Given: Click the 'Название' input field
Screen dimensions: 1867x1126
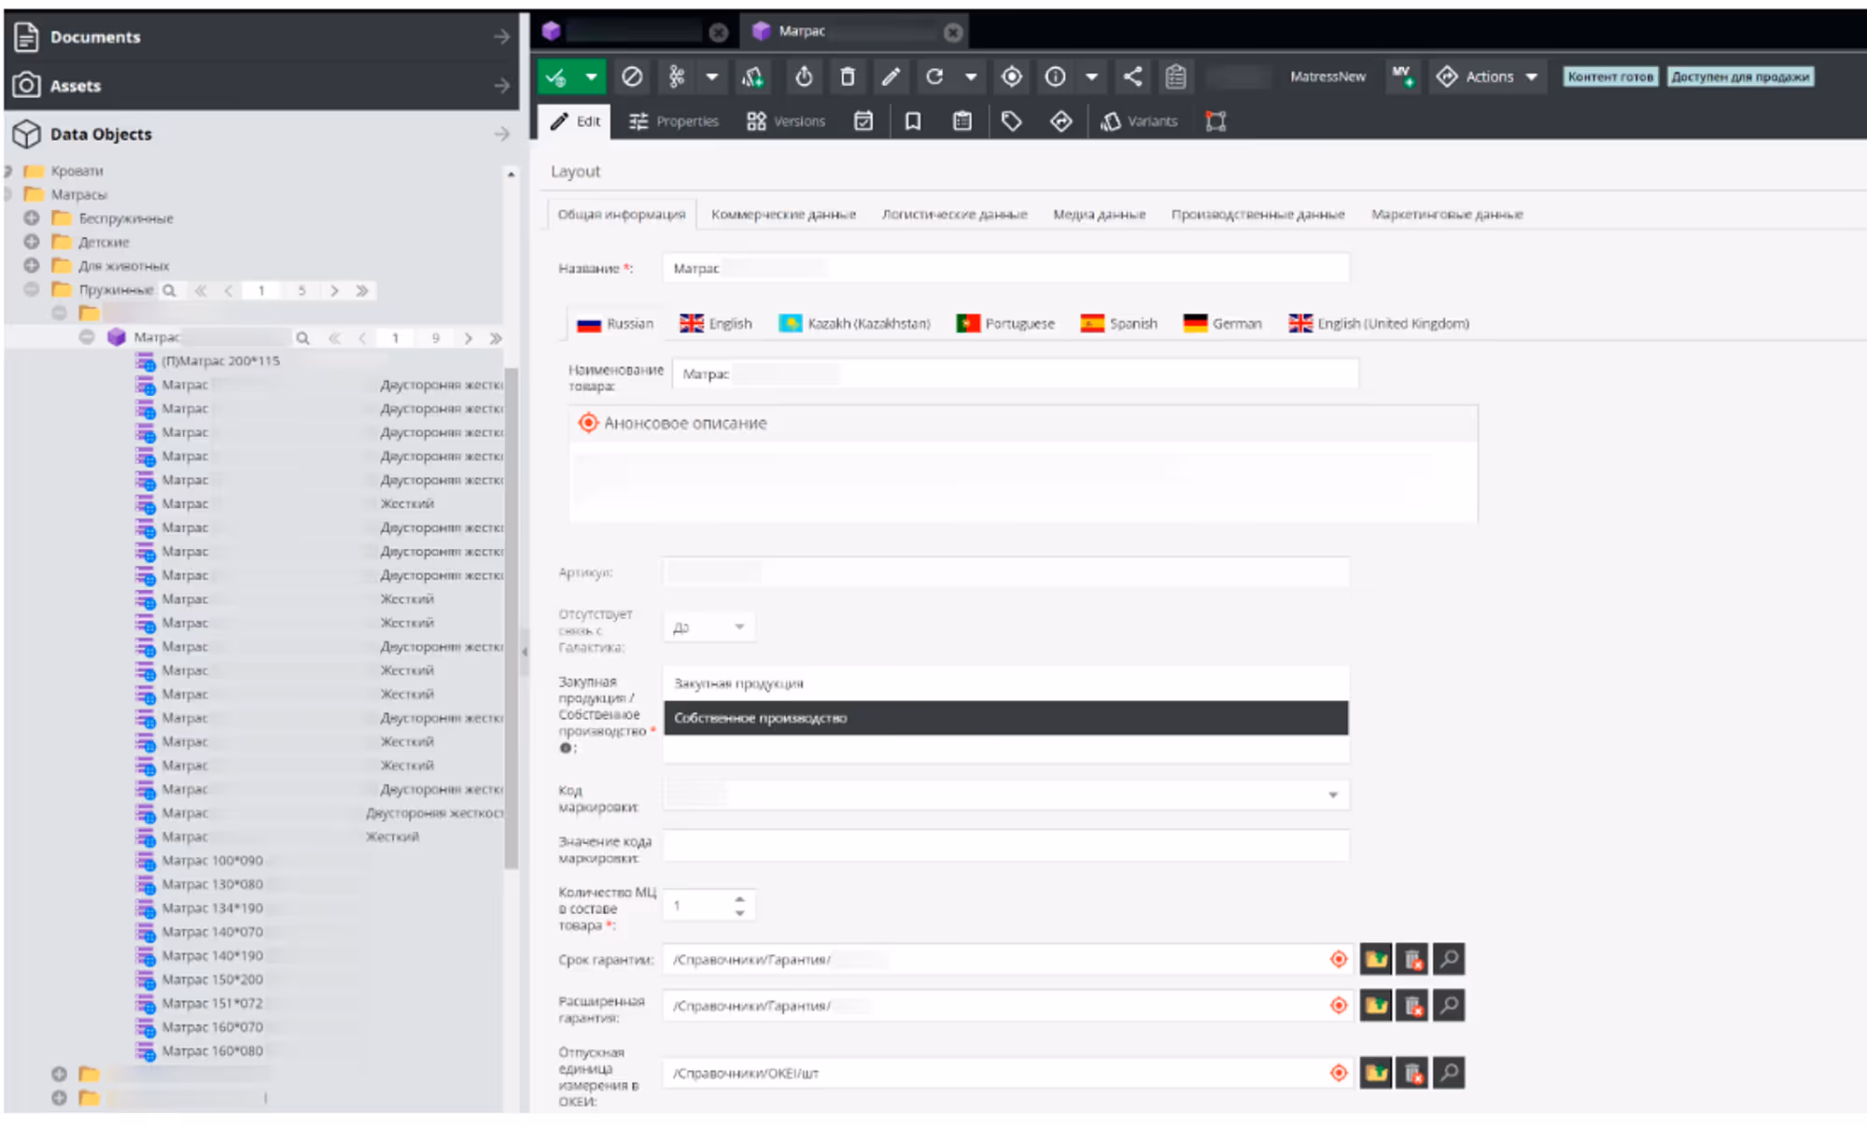Looking at the screenshot, I should (1005, 268).
